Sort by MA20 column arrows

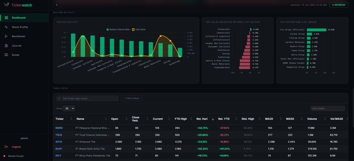(281, 119)
